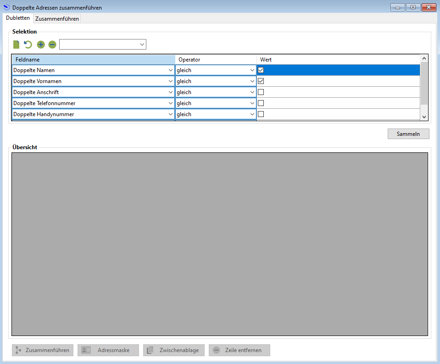Click the Feldname column header
The height and width of the screenshot is (364, 440).
tap(94, 60)
